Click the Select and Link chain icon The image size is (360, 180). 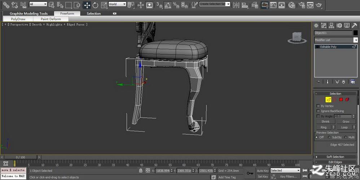[6, 5]
